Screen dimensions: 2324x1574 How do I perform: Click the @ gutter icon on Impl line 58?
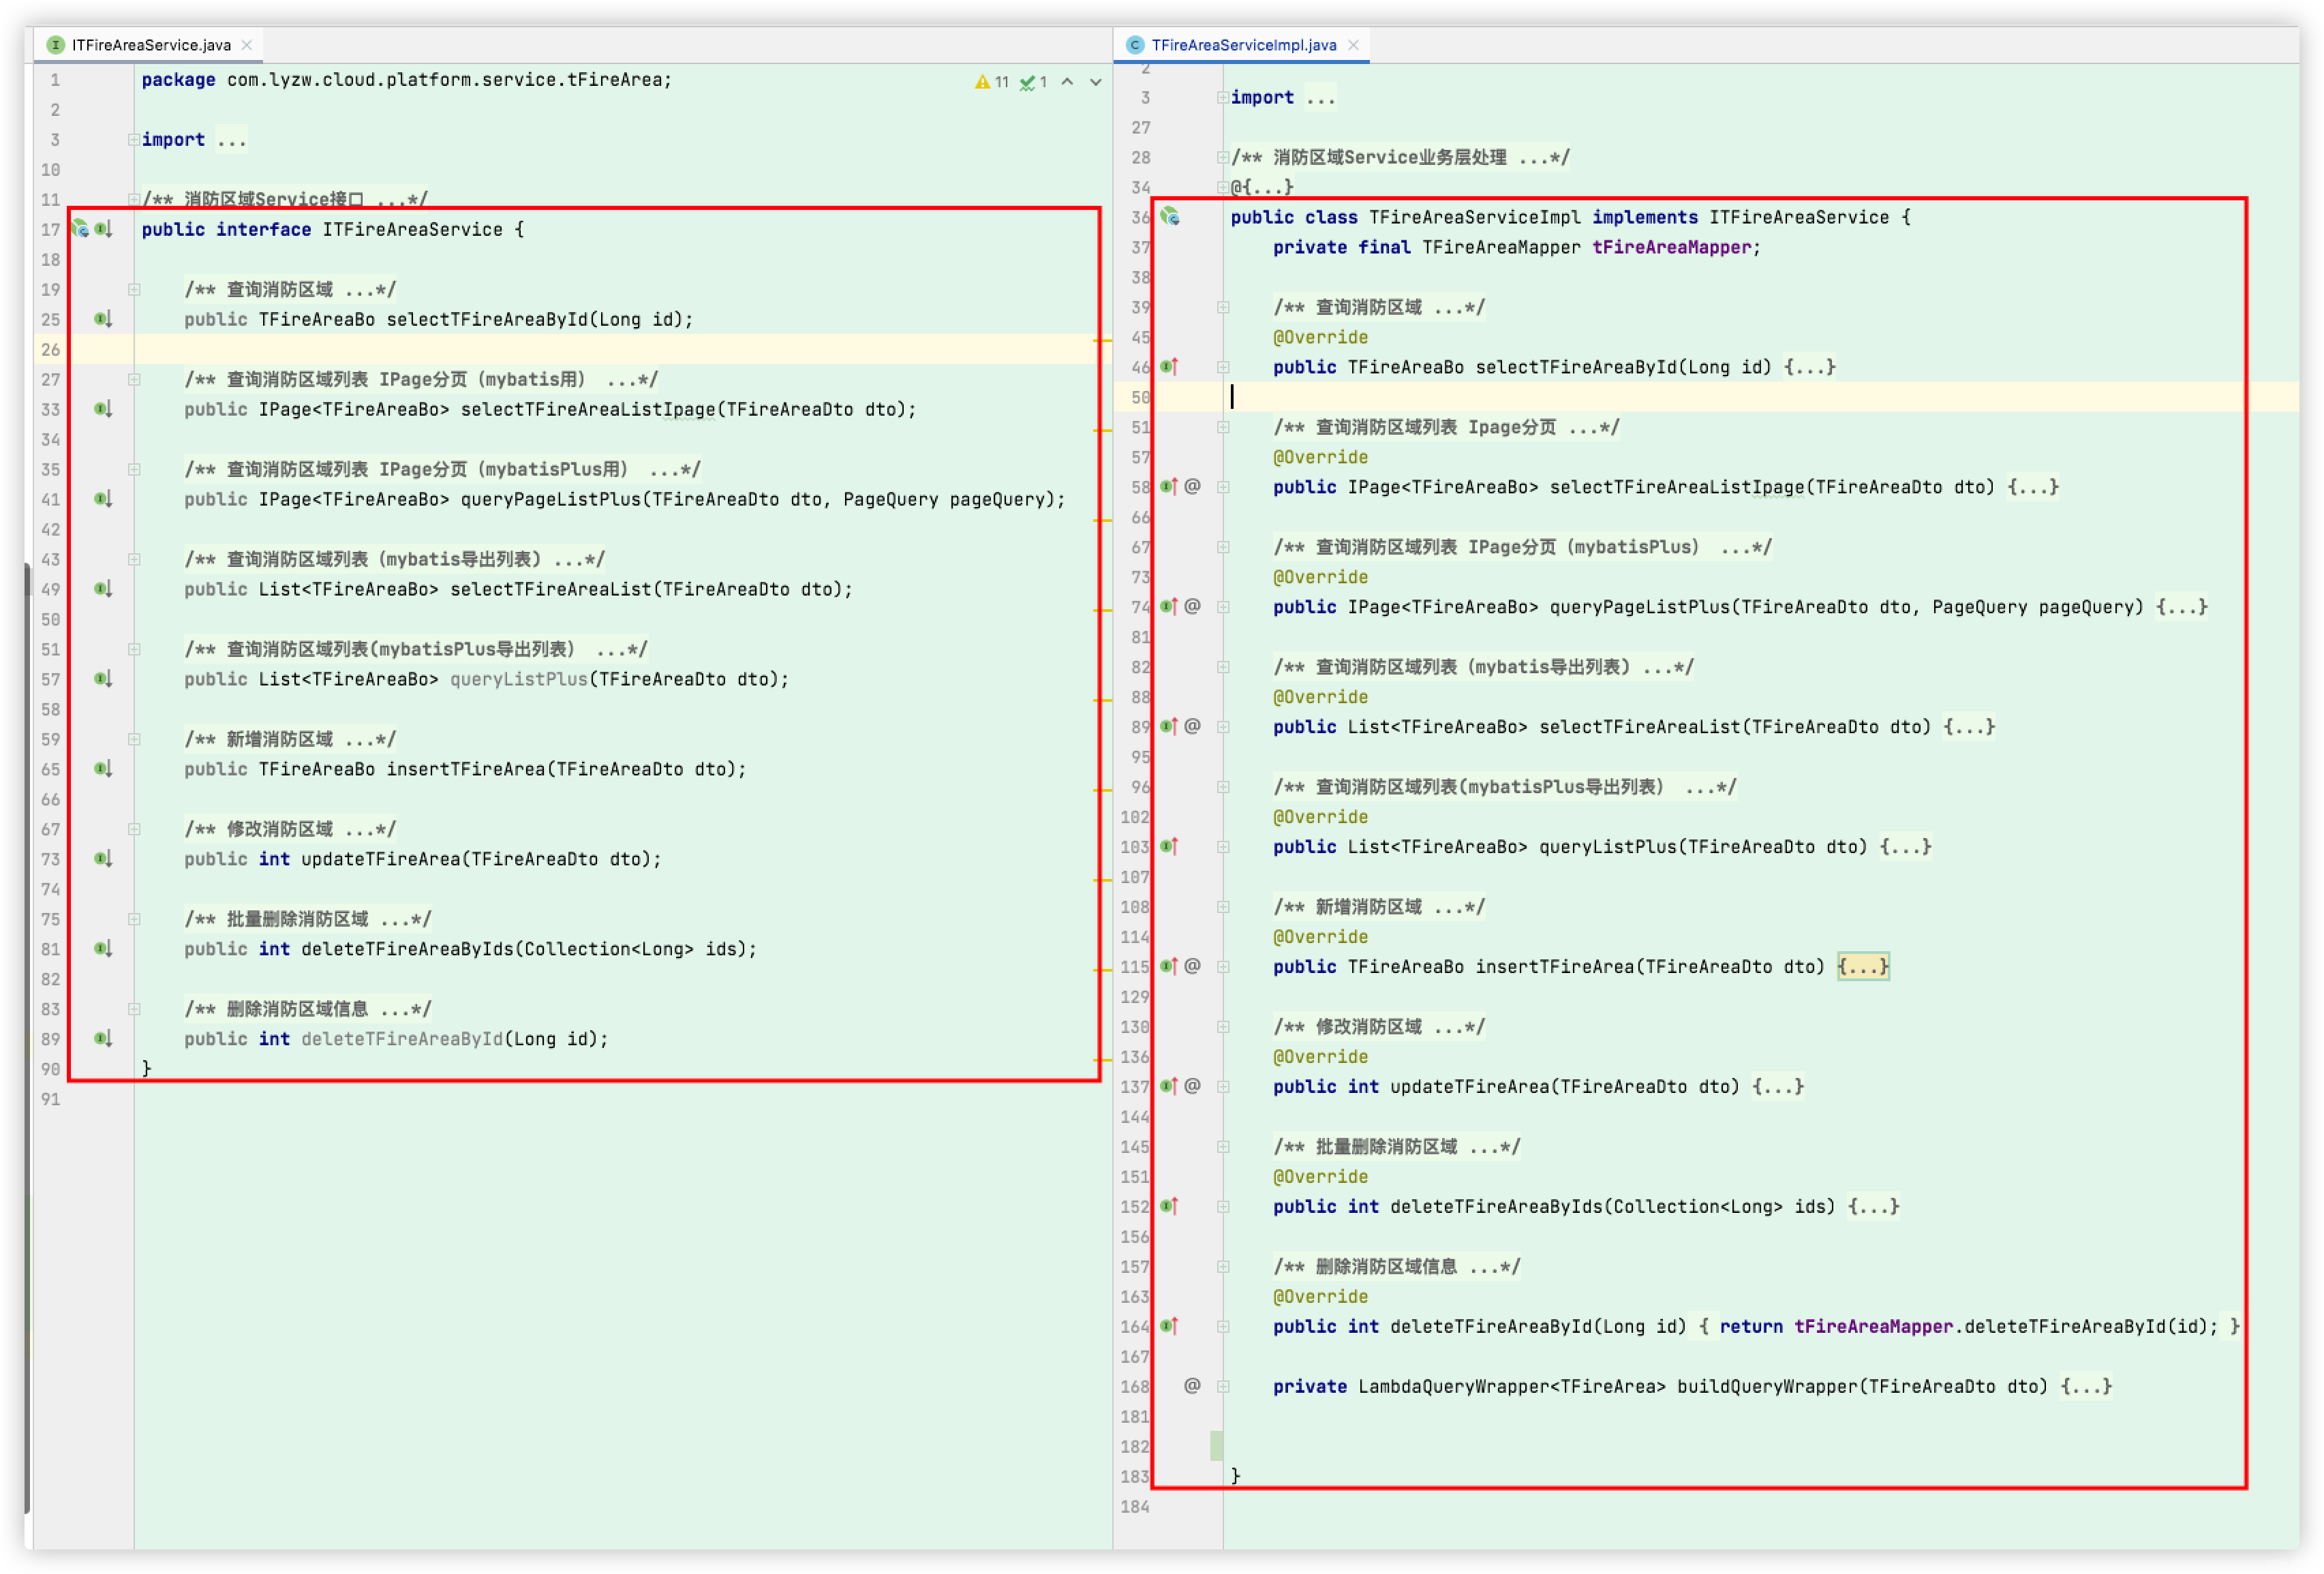click(x=1192, y=487)
